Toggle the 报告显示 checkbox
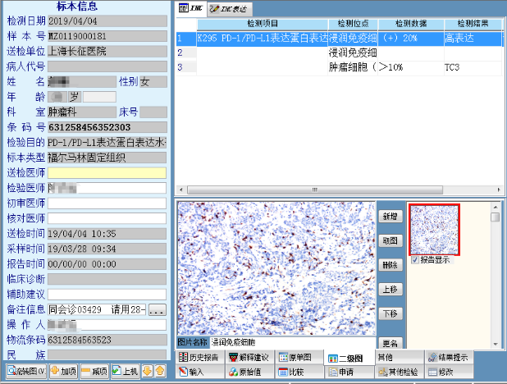 (415, 259)
